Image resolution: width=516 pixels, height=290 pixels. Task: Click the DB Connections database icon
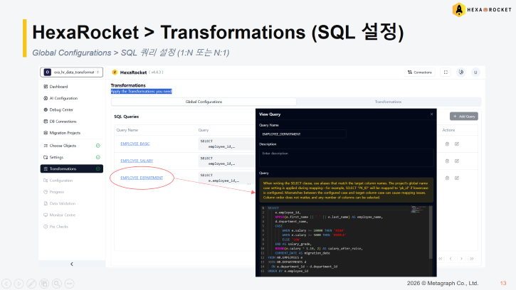point(46,122)
